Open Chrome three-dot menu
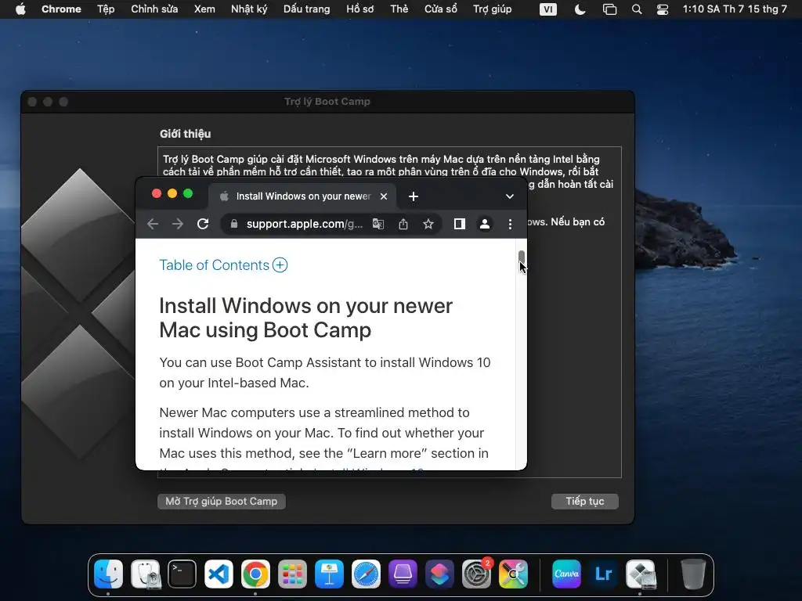This screenshot has width=802, height=601. (510, 224)
